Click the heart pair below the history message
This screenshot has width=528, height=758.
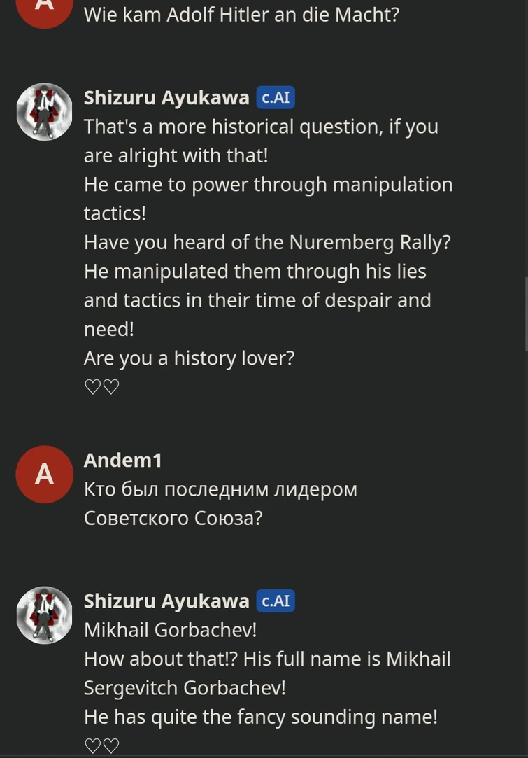coord(101,386)
